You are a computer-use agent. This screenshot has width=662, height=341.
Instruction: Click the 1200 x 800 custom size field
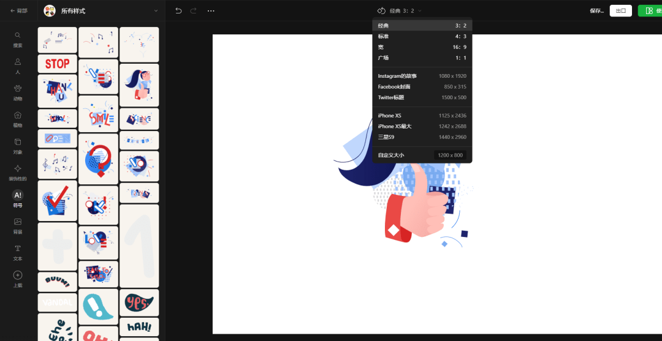coord(450,155)
